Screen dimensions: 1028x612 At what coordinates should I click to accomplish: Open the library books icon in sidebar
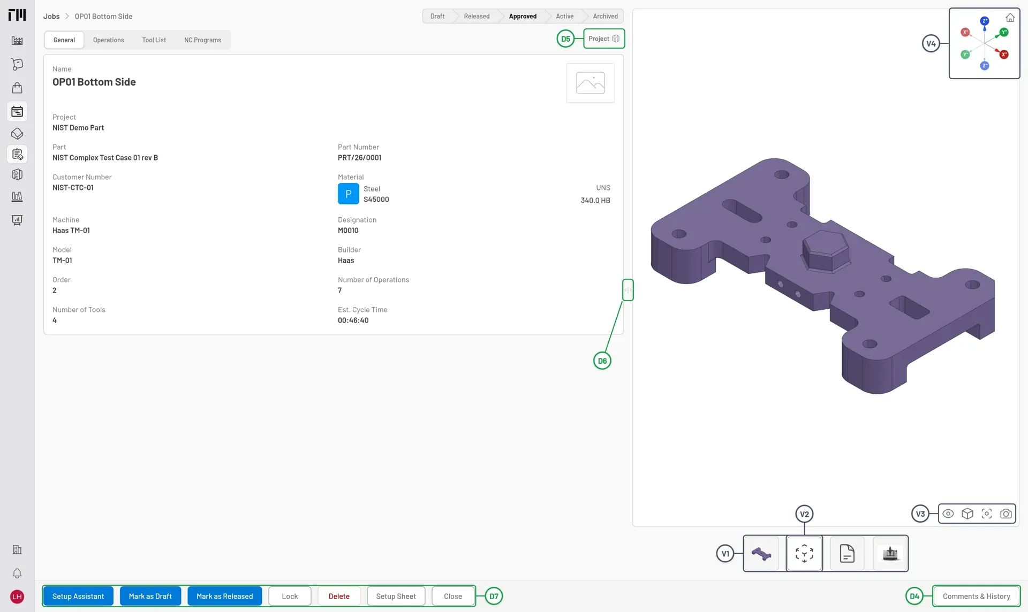coord(17,197)
